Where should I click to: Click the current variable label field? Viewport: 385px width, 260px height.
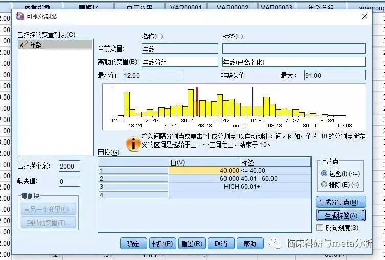click(294, 49)
